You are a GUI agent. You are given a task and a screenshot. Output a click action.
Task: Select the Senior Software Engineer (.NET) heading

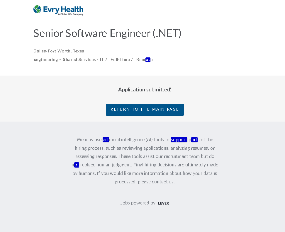tap(107, 33)
